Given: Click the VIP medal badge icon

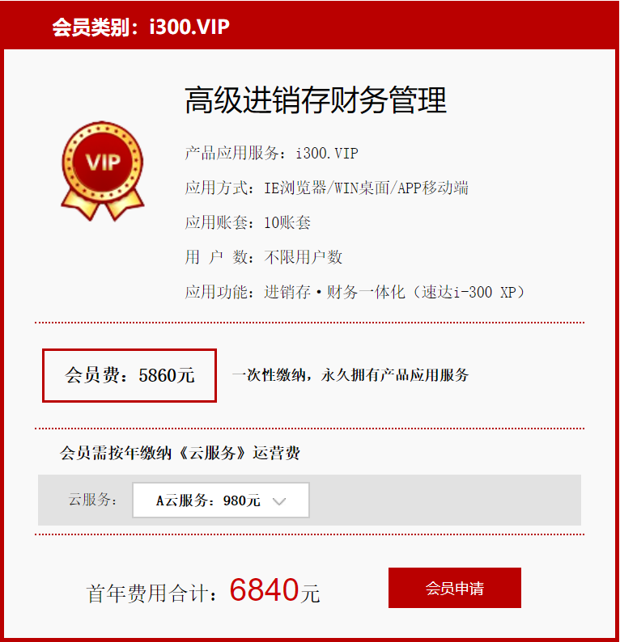Looking at the screenshot, I should pos(103,171).
